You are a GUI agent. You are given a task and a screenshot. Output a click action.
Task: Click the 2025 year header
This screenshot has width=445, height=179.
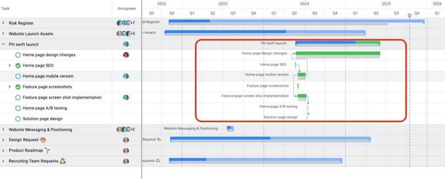(386, 4)
